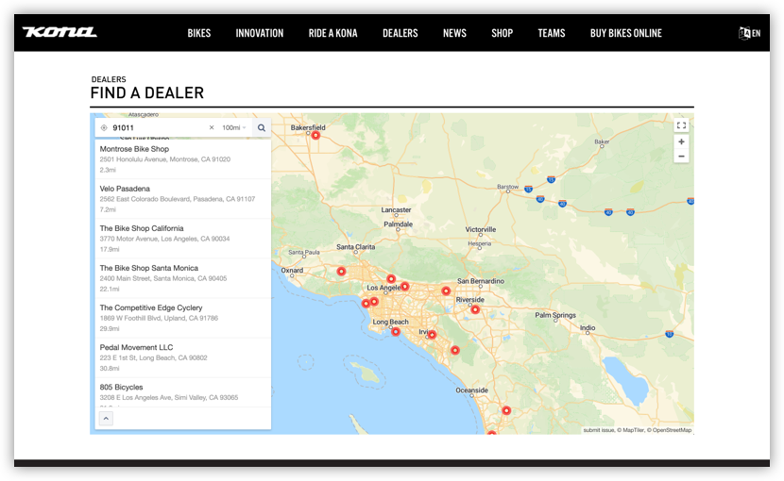
Task: Select The Competitive Edge Cyclery result
Action: (183, 318)
